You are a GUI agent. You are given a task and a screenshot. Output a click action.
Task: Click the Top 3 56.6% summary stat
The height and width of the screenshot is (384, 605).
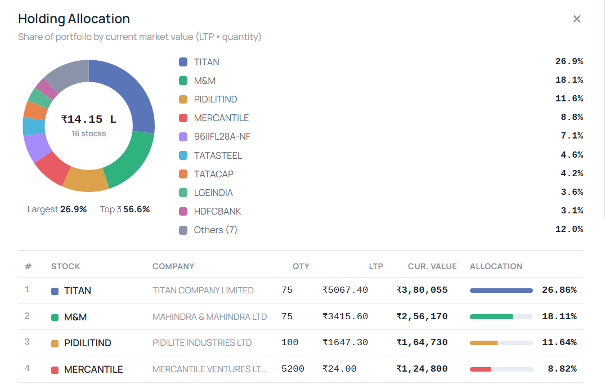click(124, 209)
